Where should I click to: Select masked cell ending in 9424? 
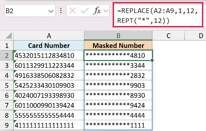pyautogui.click(x=118, y=105)
